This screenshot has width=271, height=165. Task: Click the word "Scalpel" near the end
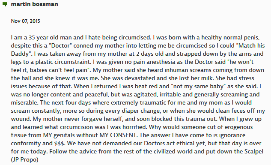254,151
